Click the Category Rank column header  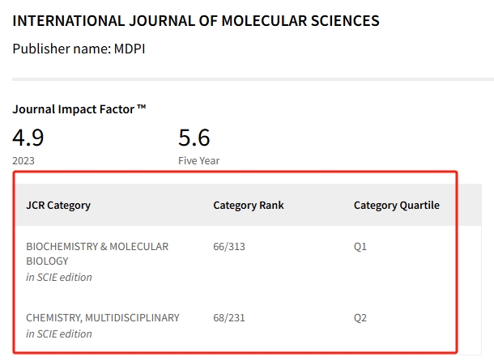coord(249,205)
